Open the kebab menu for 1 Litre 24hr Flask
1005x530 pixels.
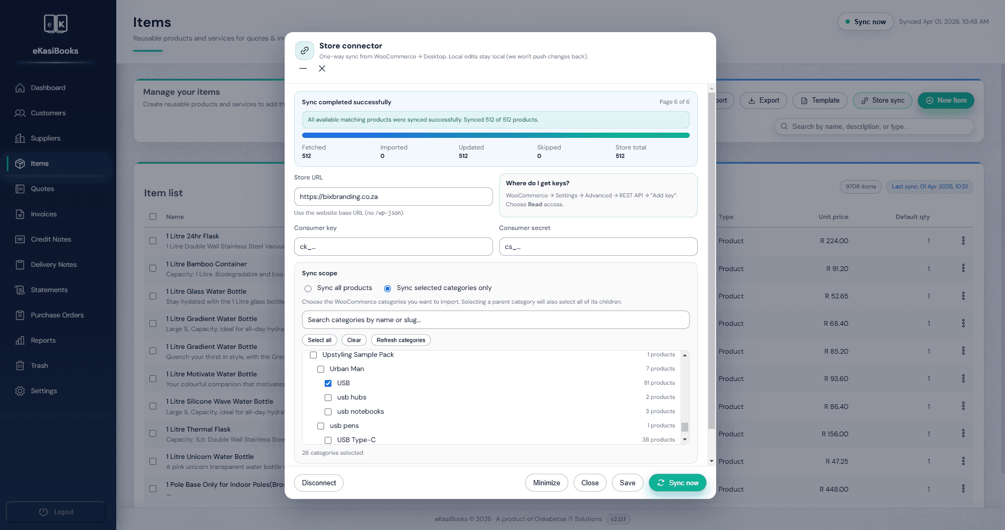pyautogui.click(x=963, y=241)
